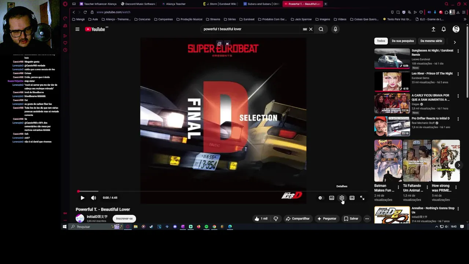Save video with the Salvar button

(351, 219)
